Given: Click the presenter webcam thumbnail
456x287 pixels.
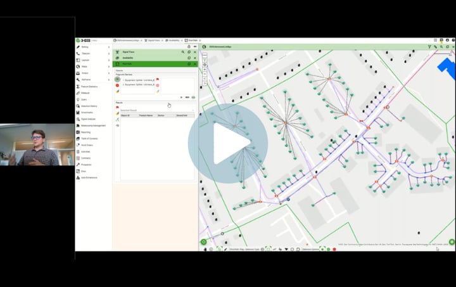Looking at the screenshot, I should [x=37, y=144].
